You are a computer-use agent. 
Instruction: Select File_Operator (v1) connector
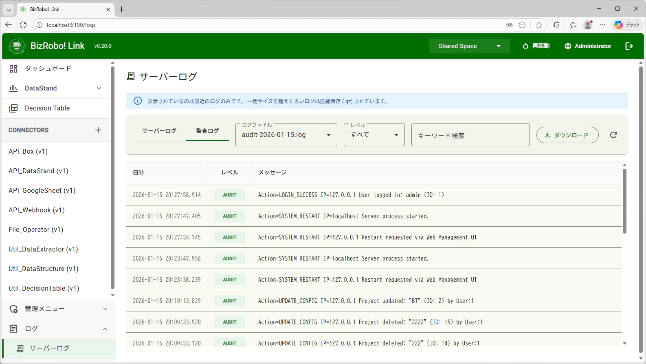(56, 229)
